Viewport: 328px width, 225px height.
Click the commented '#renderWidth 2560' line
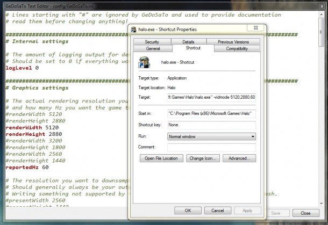[34, 154]
